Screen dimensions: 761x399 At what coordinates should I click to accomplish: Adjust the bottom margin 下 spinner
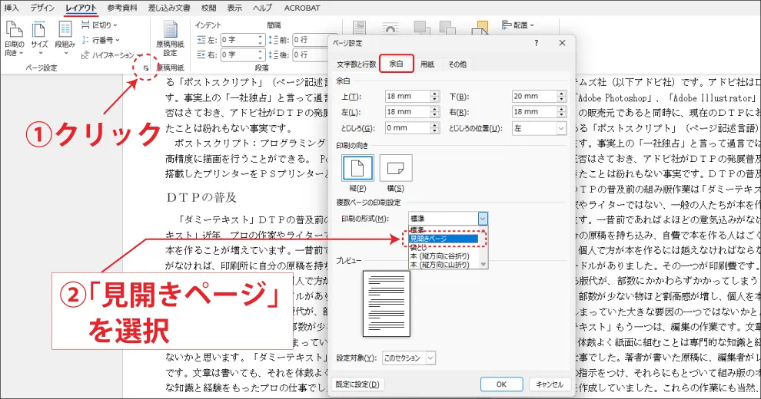(x=562, y=97)
